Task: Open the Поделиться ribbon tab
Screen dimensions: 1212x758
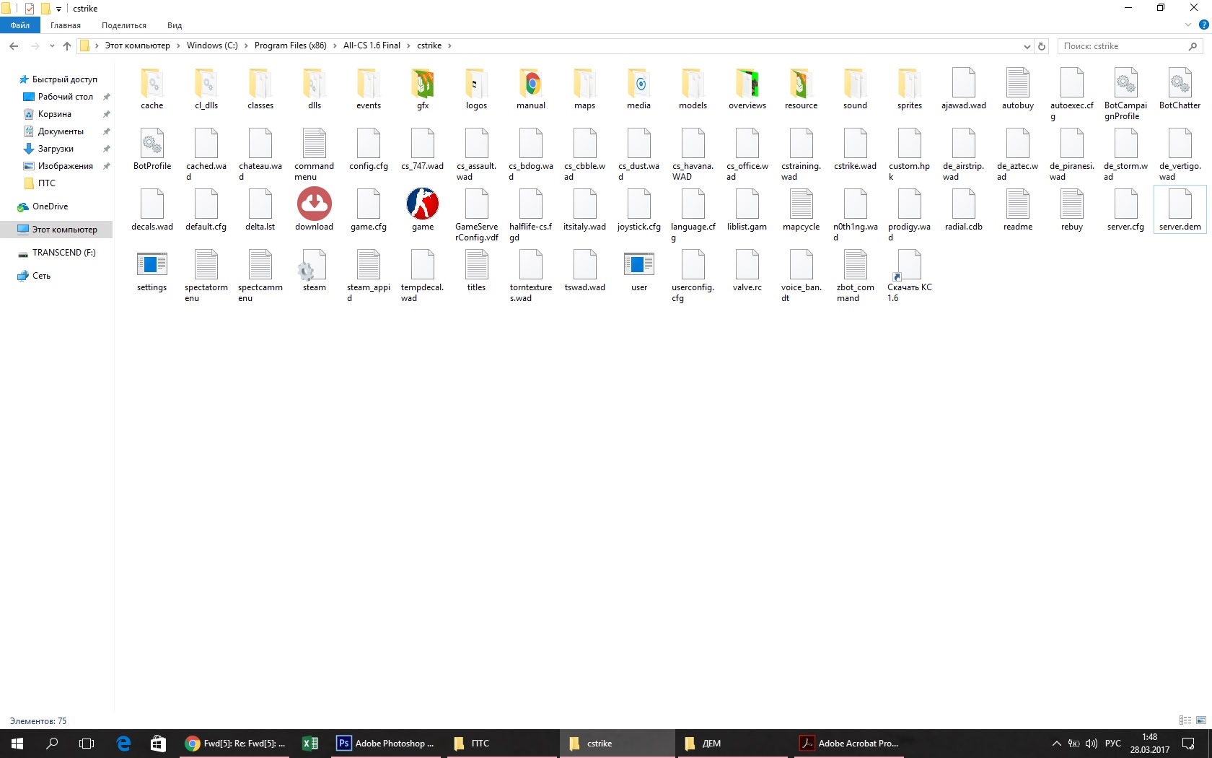Action: (124, 25)
